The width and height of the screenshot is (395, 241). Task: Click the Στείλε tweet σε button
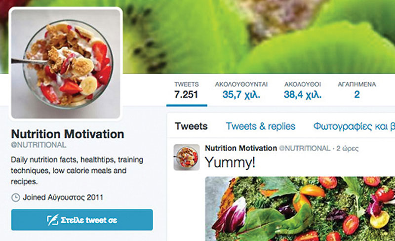click(x=82, y=220)
